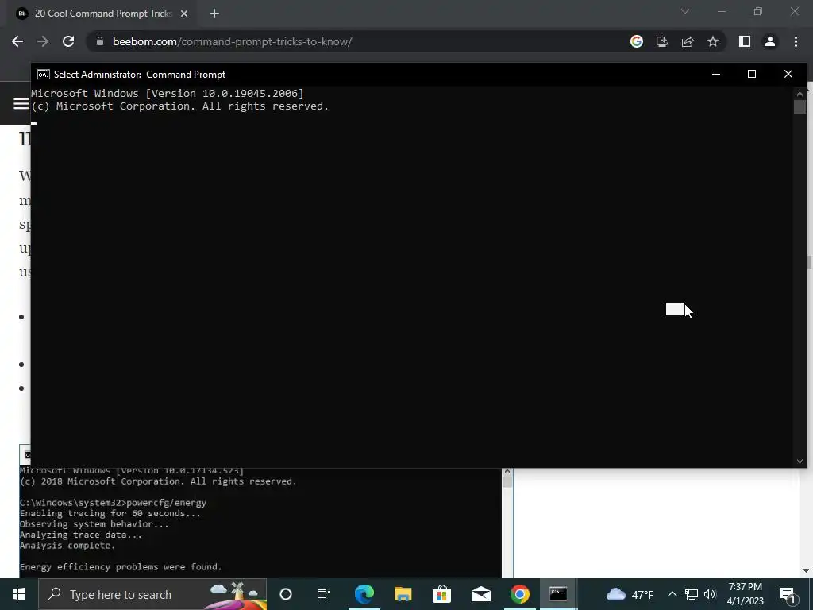This screenshot has height=610, width=813.
Task: Open Beebom hamburger menu
Action: [x=21, y=104]
